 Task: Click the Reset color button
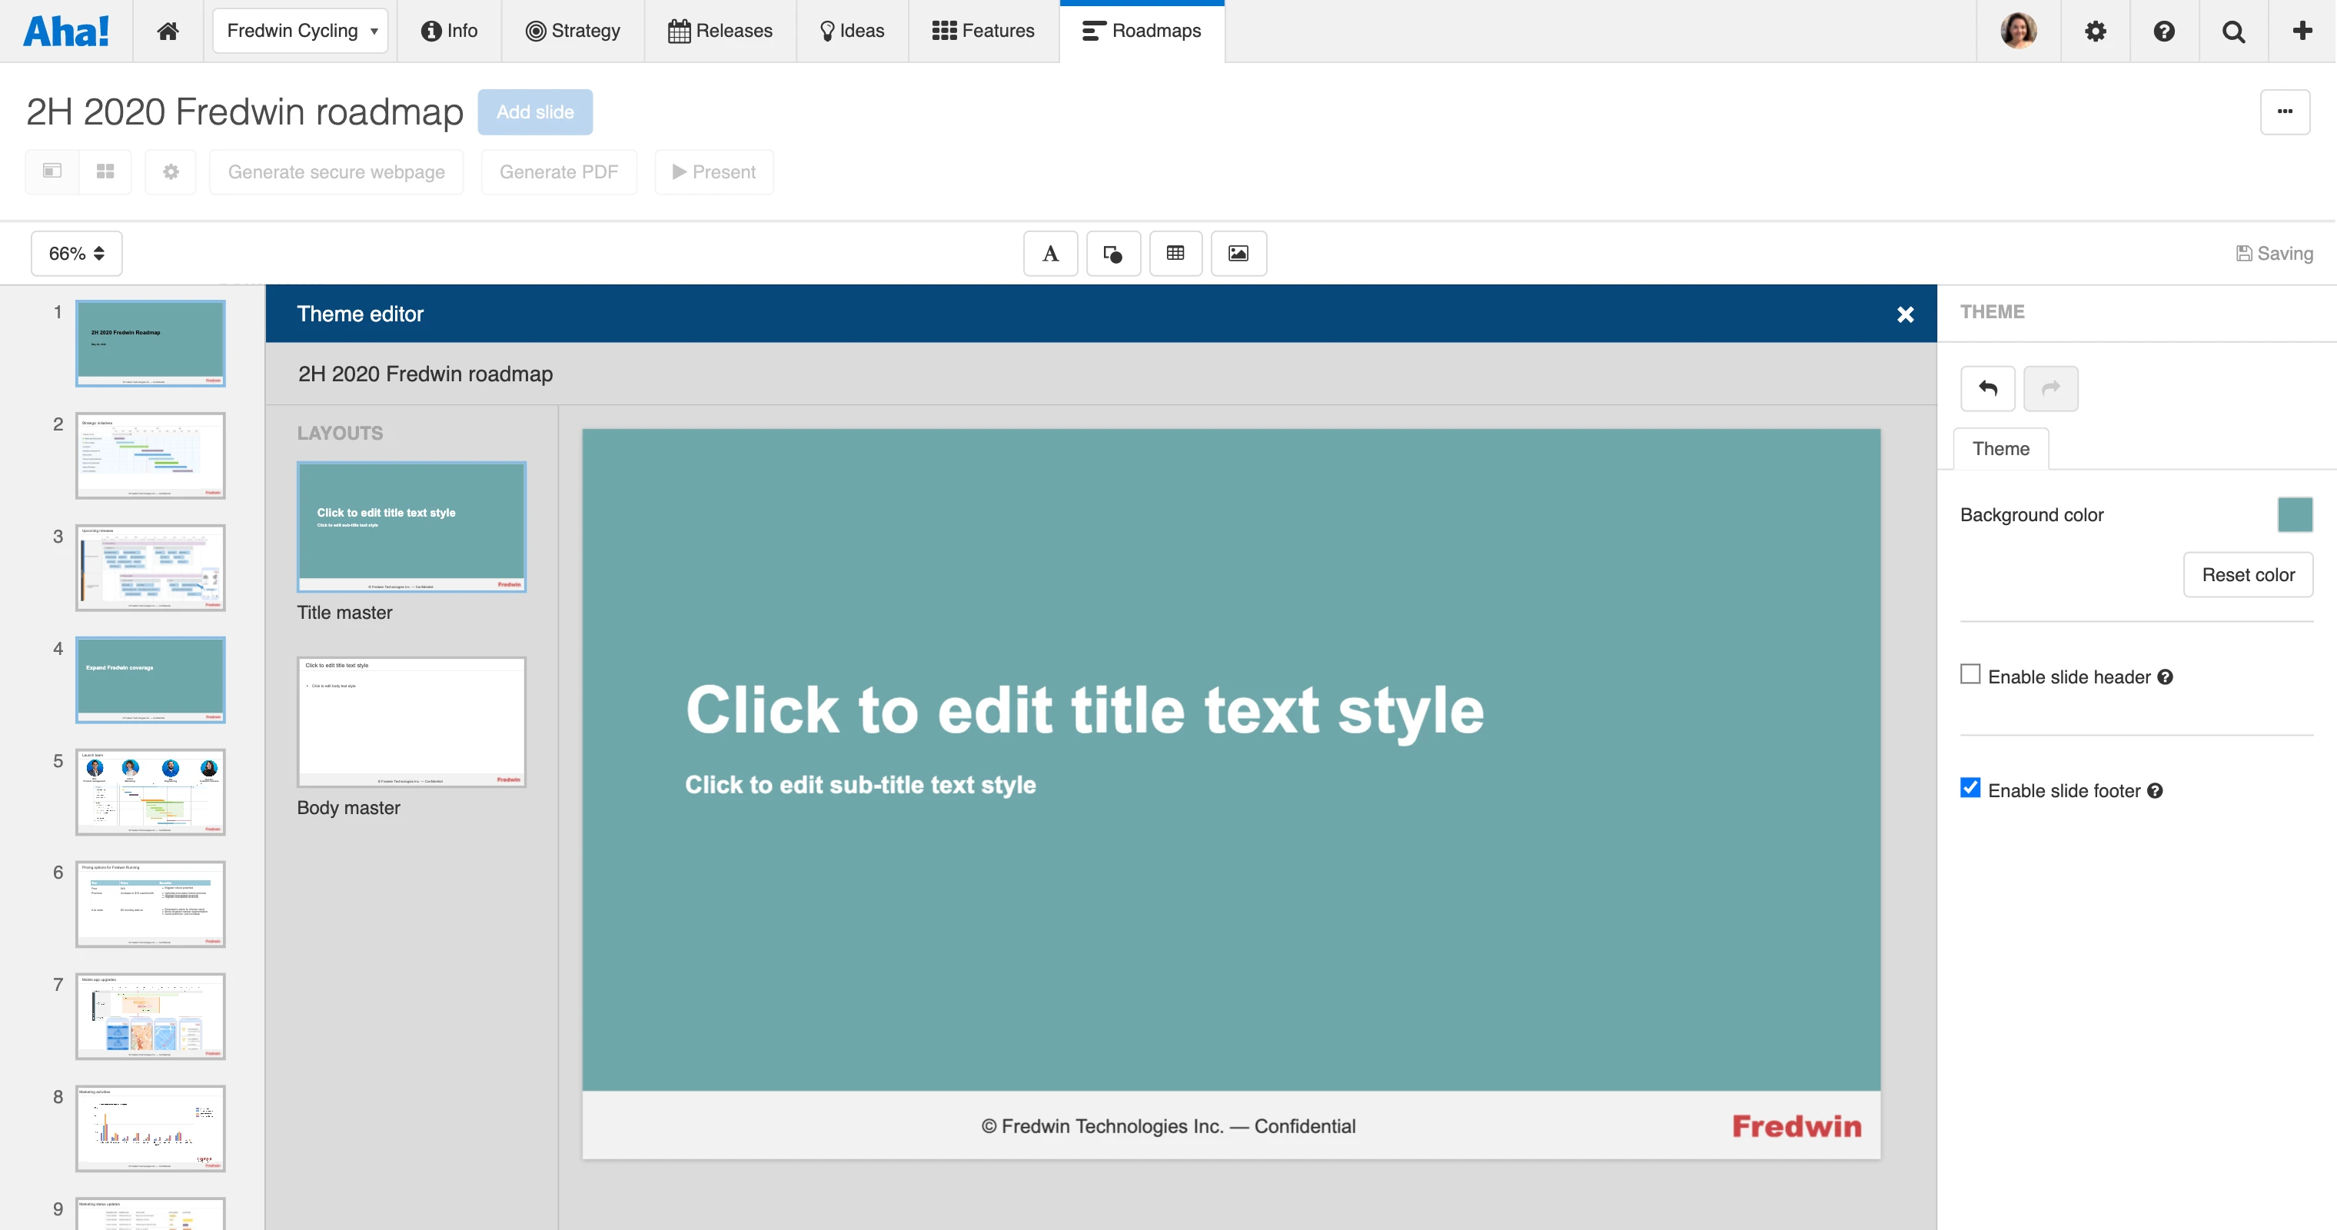[2247, 575]
